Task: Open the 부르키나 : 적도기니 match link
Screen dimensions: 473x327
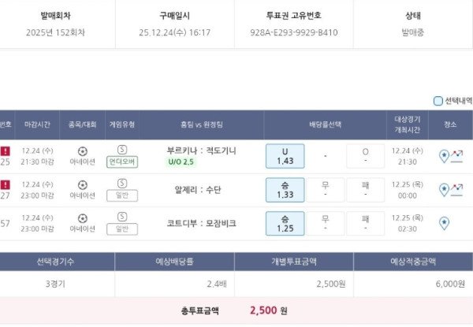Action: click(202, 150)
